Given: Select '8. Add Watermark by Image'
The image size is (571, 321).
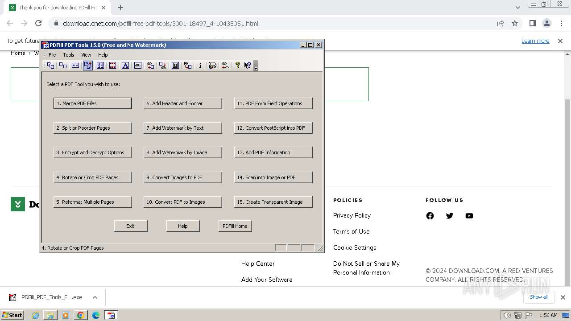Looking at the screenshot, I should click(x=183, y=152).
